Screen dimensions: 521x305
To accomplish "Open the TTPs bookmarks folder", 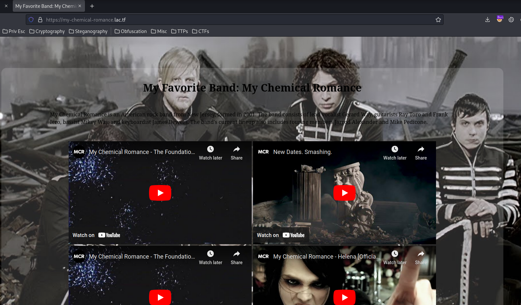I will point(179,31).
